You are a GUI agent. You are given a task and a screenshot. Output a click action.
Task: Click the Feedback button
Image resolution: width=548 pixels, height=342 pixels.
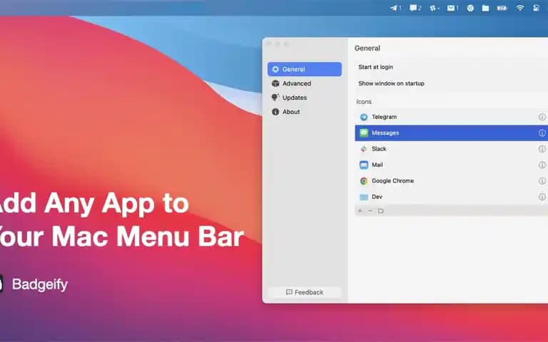click(305, 292)
